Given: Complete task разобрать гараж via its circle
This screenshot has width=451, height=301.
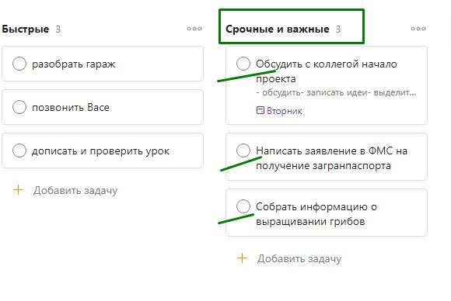Looking at the screenshot, I should pyautogui.click(x=19, y=64).
